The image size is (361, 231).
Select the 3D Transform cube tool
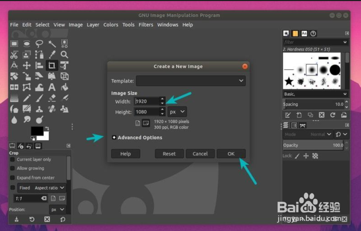pos(65,76)
